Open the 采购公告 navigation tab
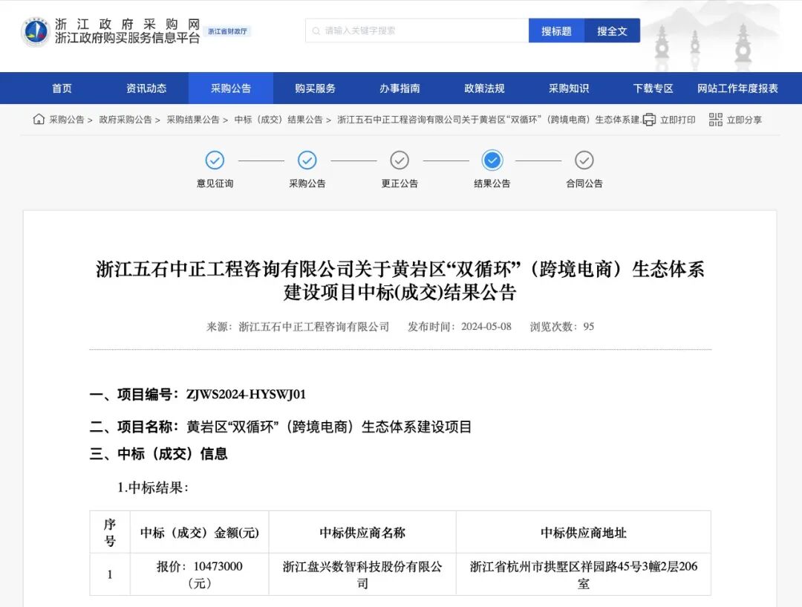 [x=231, y=88]
